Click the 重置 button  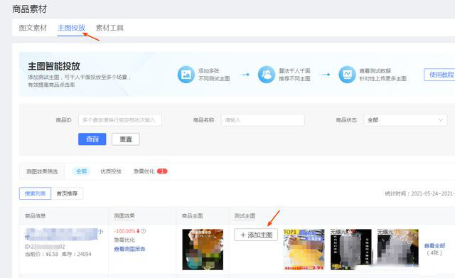126,139
